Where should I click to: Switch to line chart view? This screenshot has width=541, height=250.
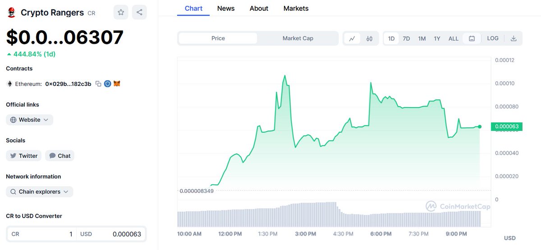[x=352, y=39]
